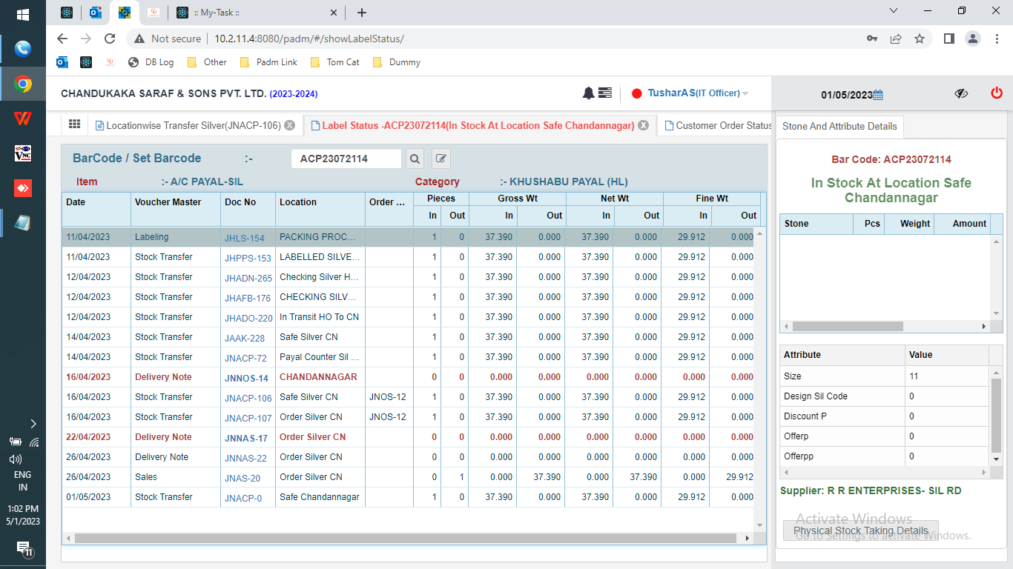Open document link JNACP-0

[x=243, y=499]
